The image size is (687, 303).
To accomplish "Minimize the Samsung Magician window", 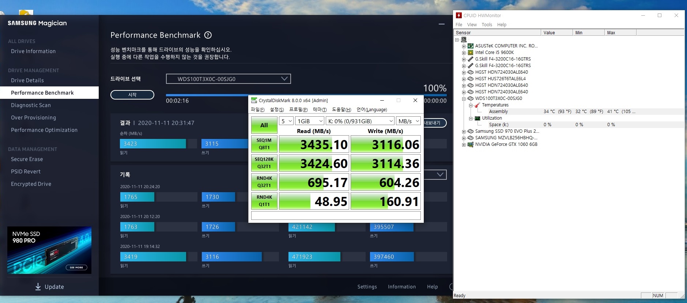I will 442,24.
